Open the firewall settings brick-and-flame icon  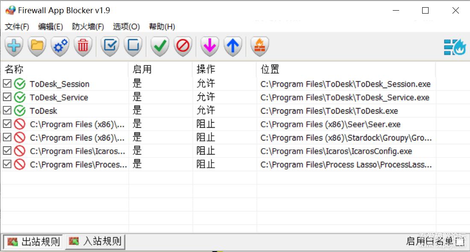260,46
